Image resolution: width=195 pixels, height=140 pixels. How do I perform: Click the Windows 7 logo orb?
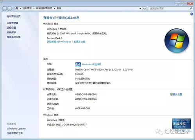(x=177, y=41)
